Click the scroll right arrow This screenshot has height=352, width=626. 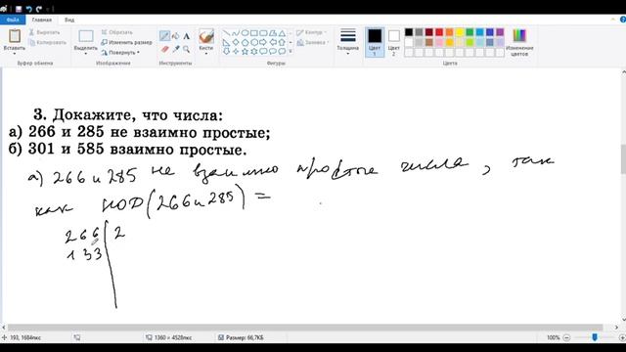tap(615, 328)
